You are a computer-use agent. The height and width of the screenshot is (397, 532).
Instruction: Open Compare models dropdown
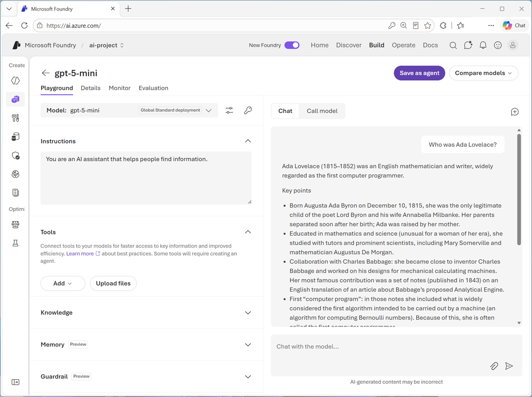coord(483,73)
